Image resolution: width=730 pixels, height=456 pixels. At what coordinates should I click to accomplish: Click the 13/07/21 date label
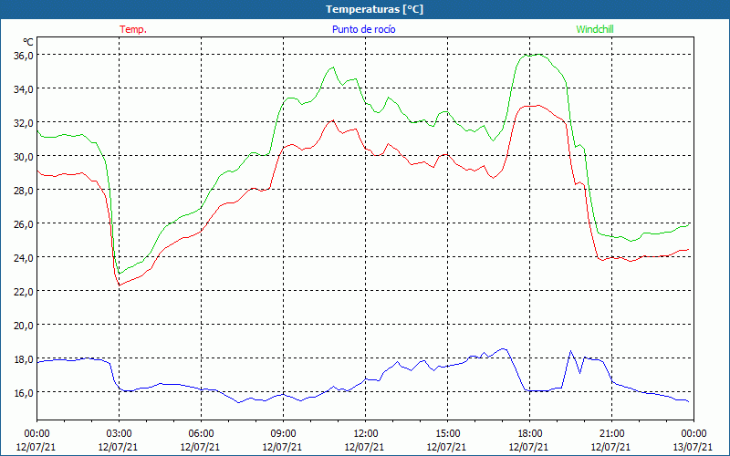coord(693,447)
